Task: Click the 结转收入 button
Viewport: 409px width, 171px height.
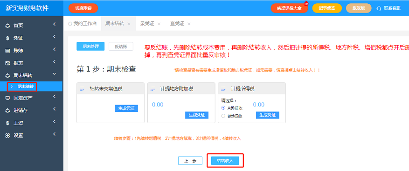Action: [x=225, y=161]
